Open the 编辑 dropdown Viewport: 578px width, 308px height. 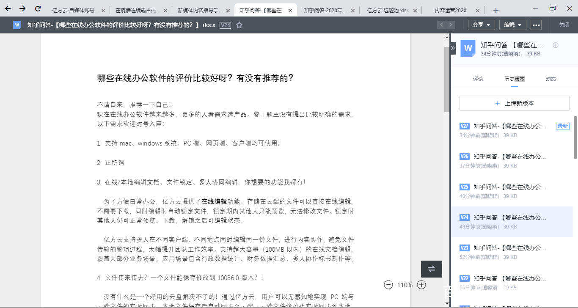pyautogui.click(x=513, y=25)
